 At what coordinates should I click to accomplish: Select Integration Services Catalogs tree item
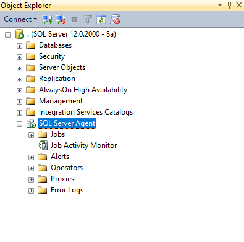[86, 112]
